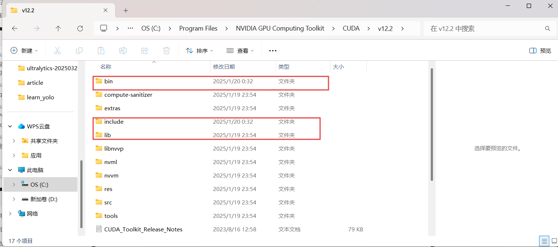Click the file list vertical scrollbar

(432, 124)
